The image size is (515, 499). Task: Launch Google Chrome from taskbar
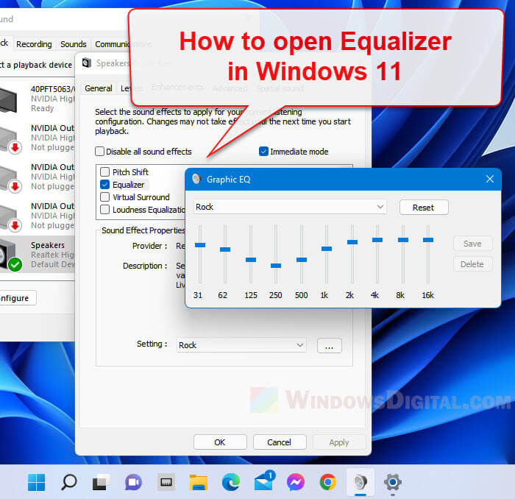click(x=328, y=482)
